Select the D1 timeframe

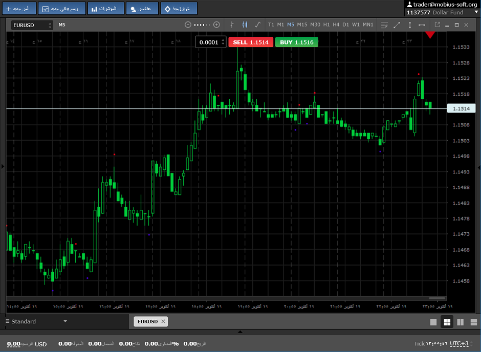point(346,25)
